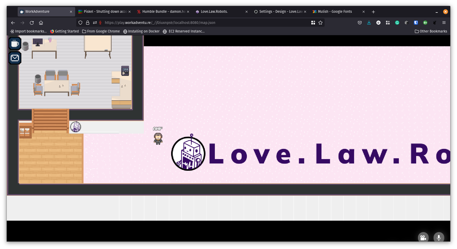Reload the page
Image resolution: width=457 pixels, height=249 pixels.
[32, 23]
